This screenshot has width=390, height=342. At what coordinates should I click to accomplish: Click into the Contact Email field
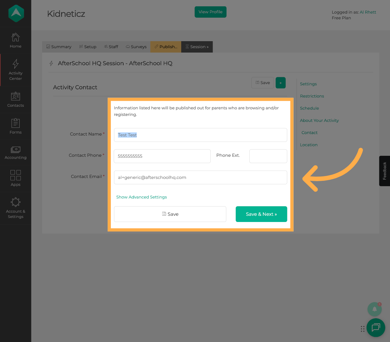[x=200, y=177]
